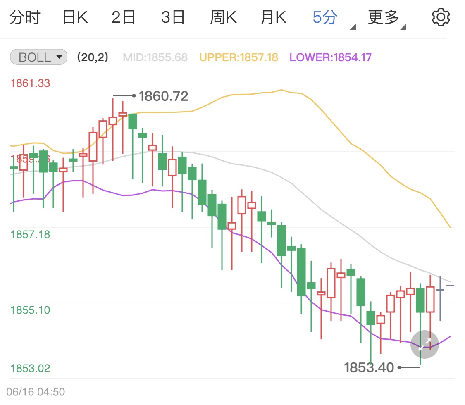Open the chart settings gear icon
Image resolution: width=465 pixels, height=405 pixels.
click(x=441, y=17)
